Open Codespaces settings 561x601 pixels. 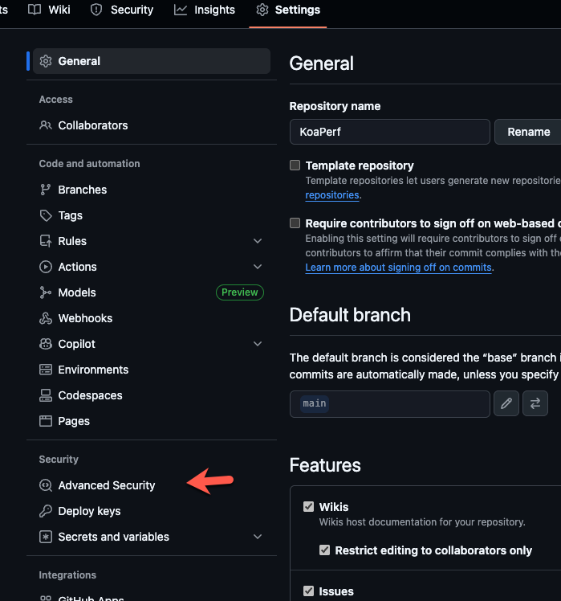point(152,395)
